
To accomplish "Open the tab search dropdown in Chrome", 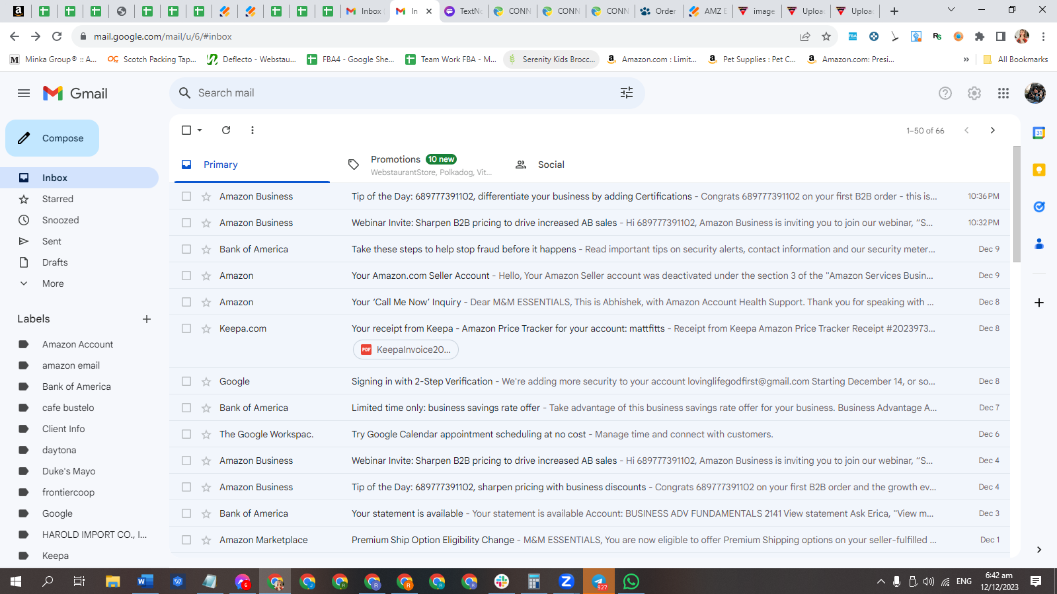I will coord(951,10).
